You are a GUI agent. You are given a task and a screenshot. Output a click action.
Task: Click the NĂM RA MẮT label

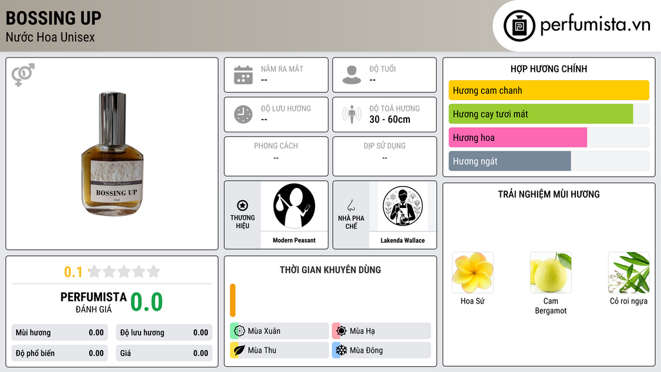click(x=282, y=68)
